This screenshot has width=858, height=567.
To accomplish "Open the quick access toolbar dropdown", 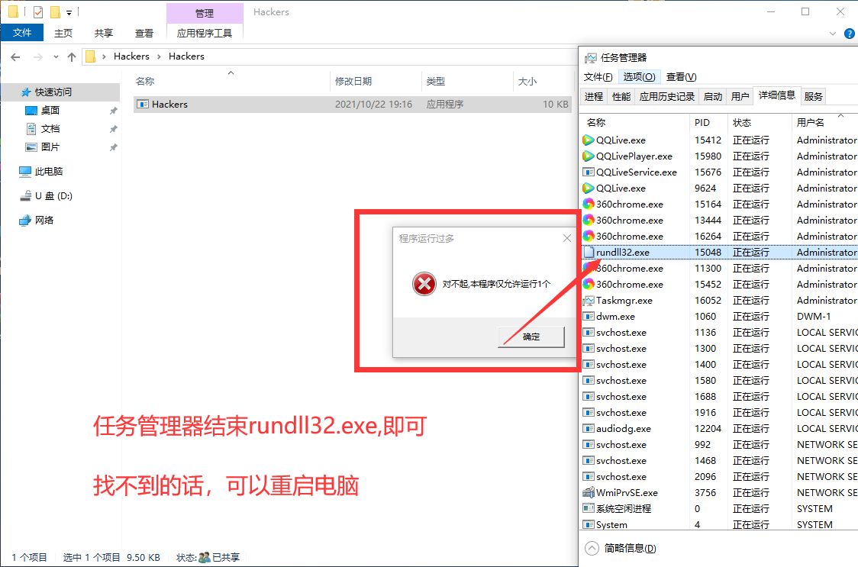I will click(x=69, y=12).
